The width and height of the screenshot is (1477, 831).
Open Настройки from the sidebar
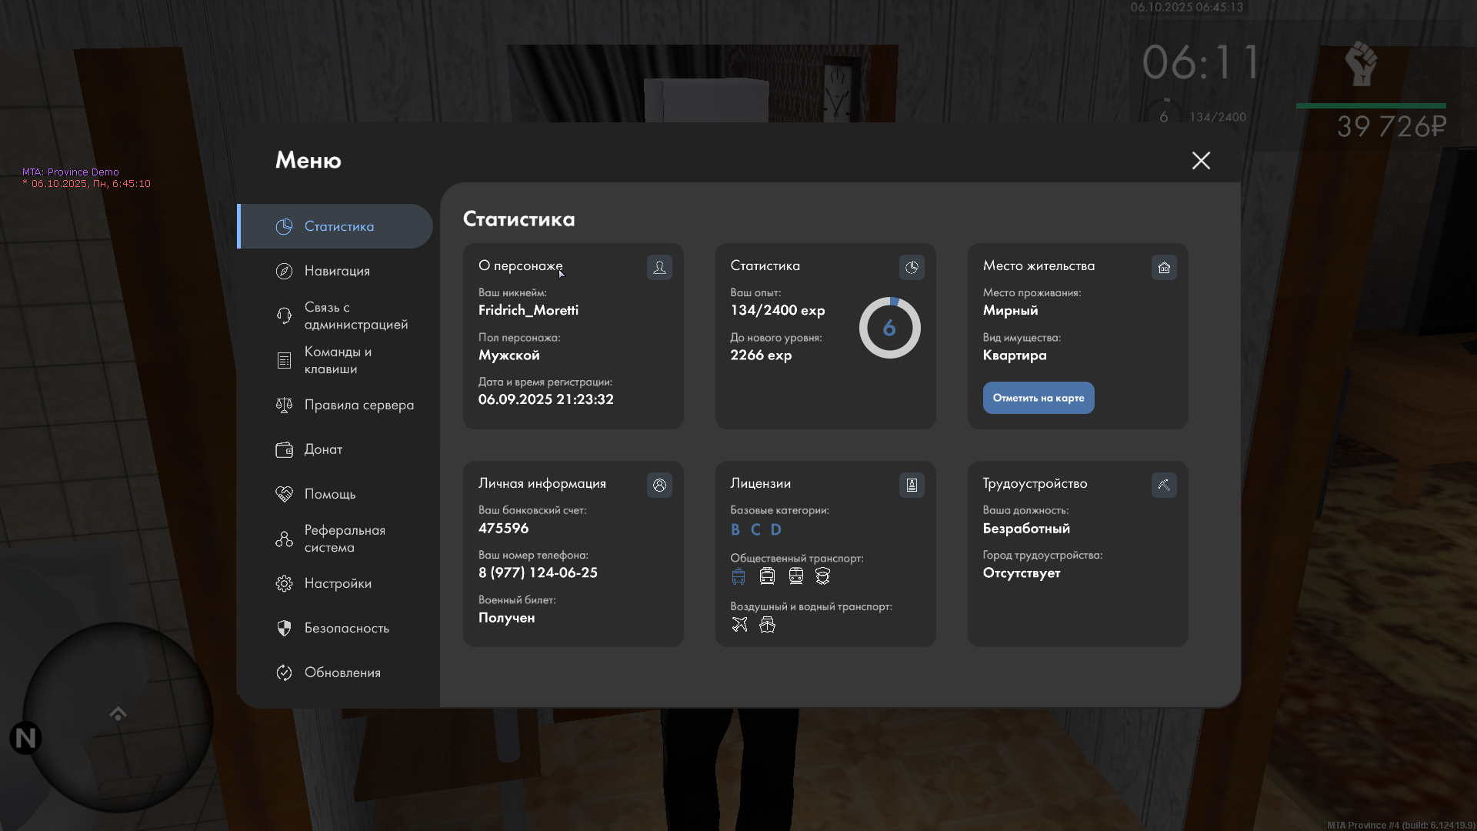337,583
